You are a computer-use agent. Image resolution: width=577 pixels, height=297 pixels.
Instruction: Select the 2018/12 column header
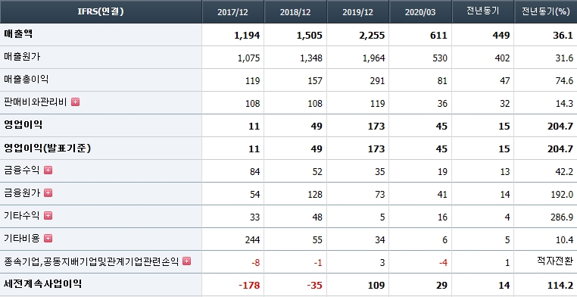295,12
